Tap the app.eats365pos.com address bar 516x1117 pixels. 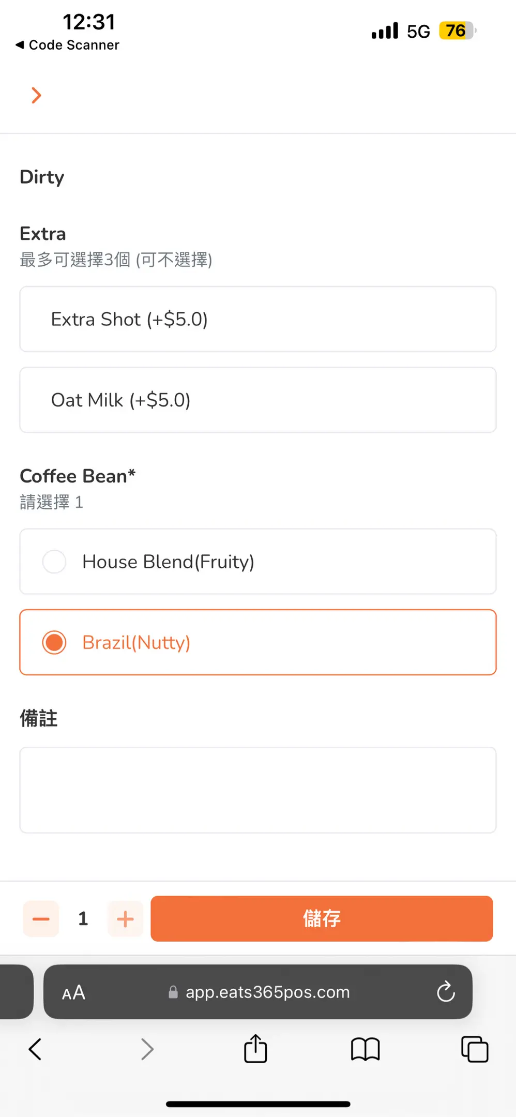[267, 992]
